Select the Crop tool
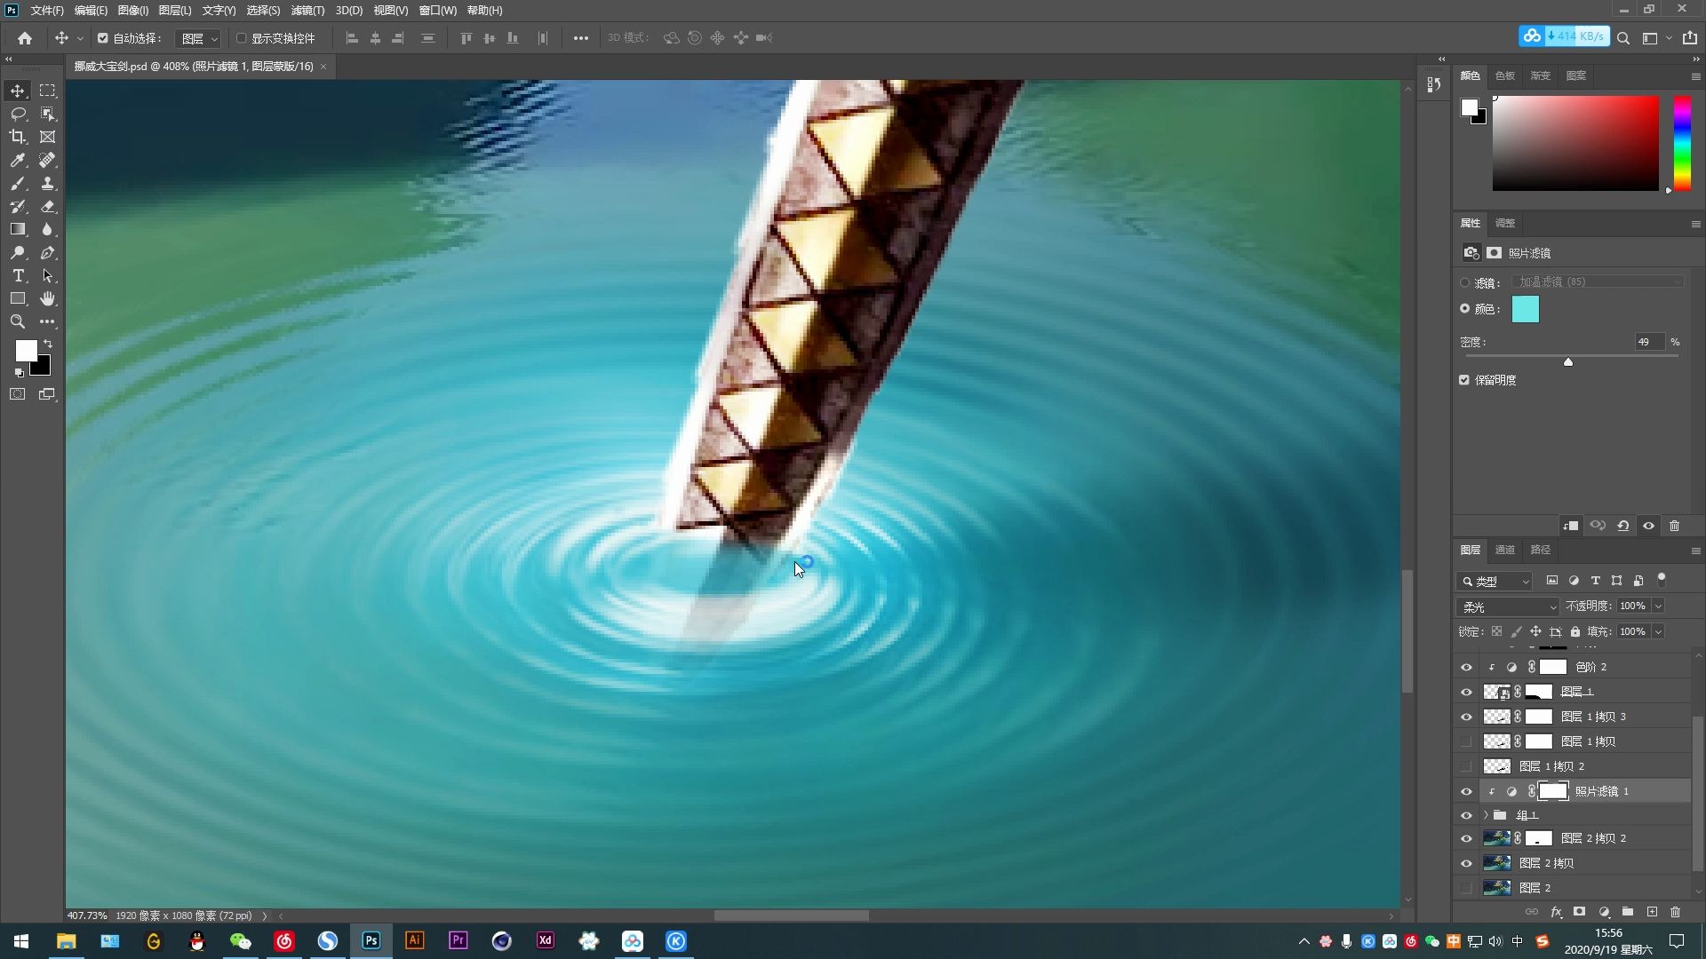Image resolution: width=1706 pixels, height=959 pixels. (x=18, y=137)
